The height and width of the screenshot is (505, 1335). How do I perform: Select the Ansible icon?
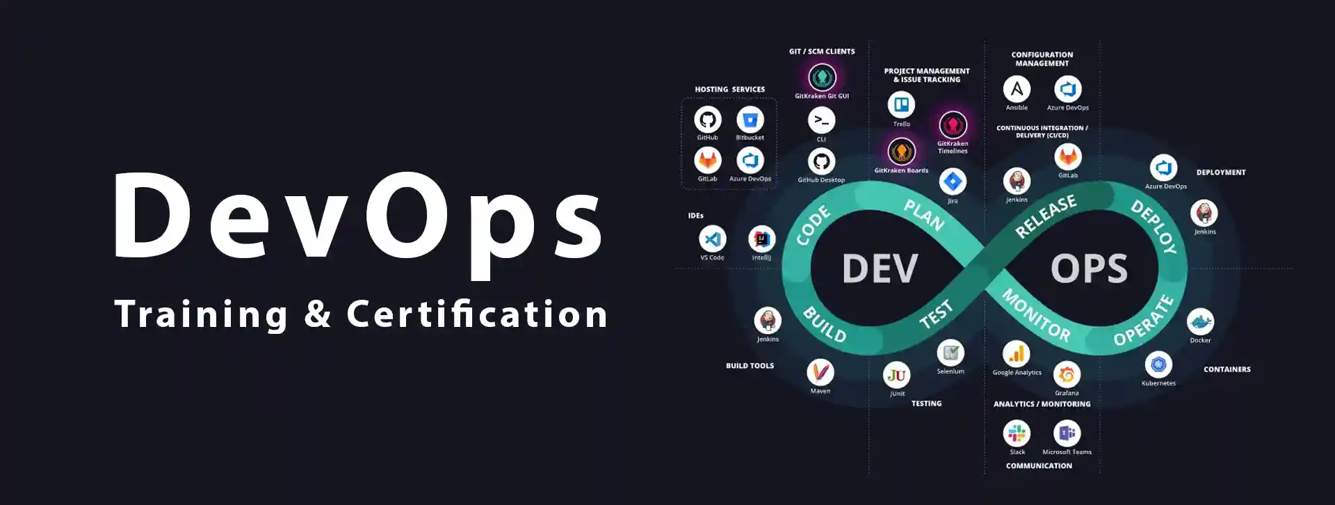[x=1017, y=89]
